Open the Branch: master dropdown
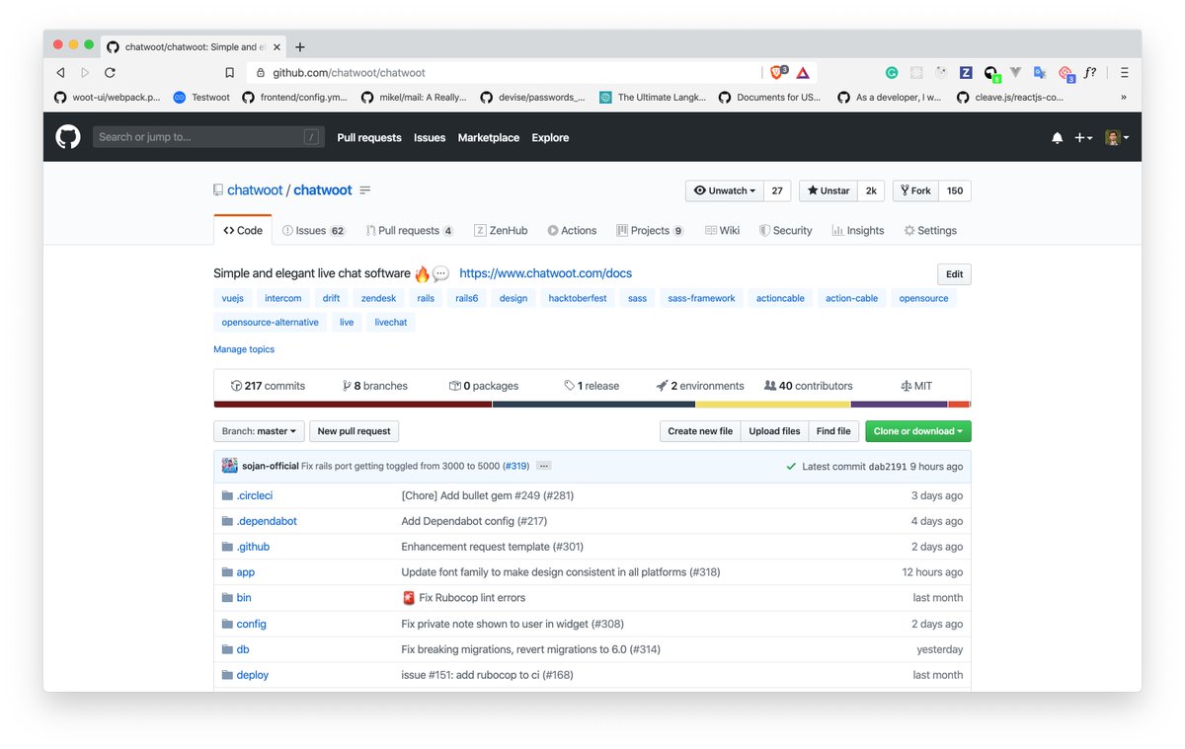1185x749 pixels. click(259, 431)
